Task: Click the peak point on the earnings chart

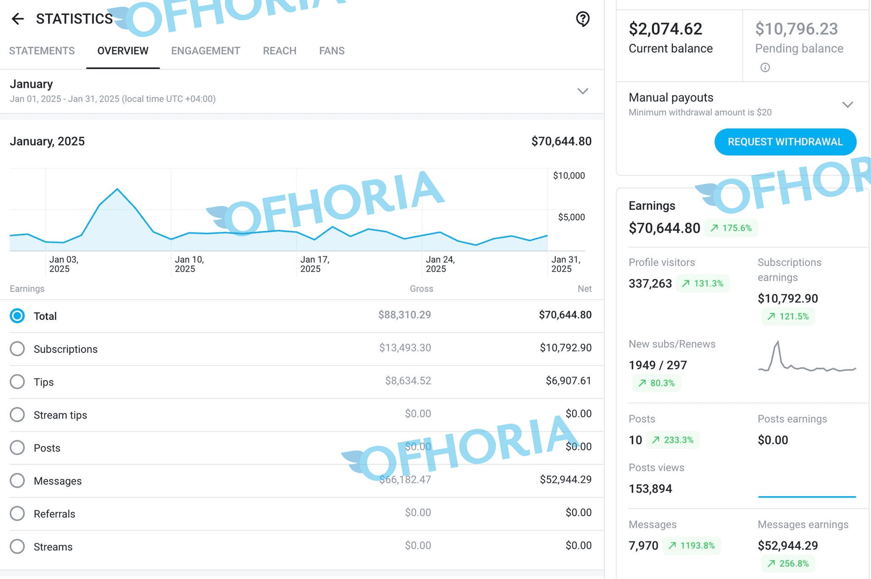Action: [117, 188]
